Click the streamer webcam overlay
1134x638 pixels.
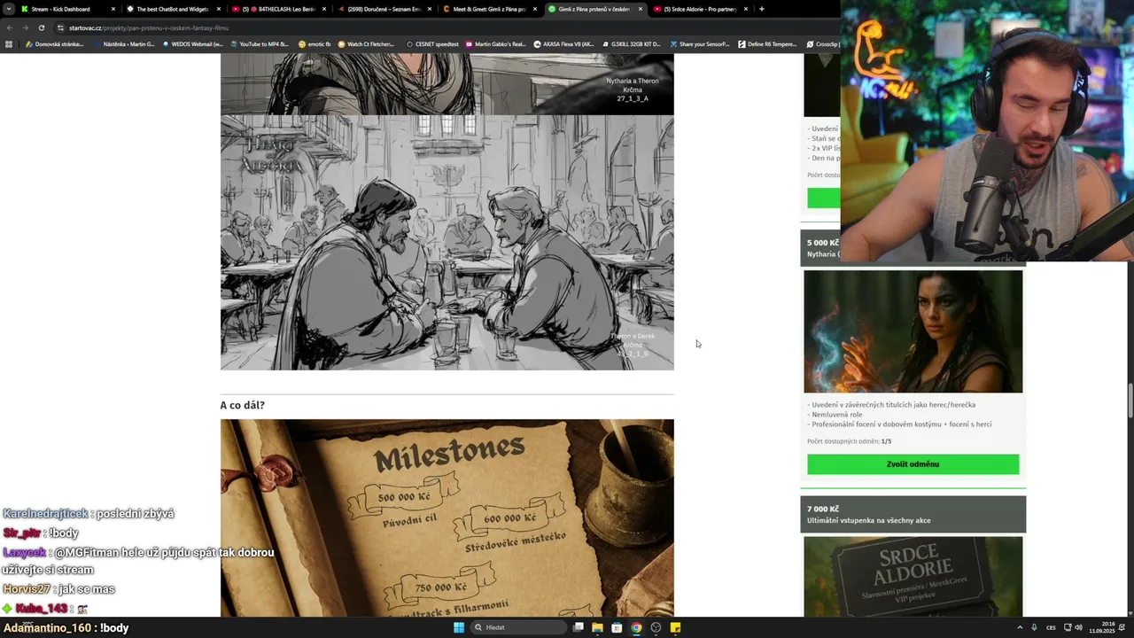[x=987, y=130]
